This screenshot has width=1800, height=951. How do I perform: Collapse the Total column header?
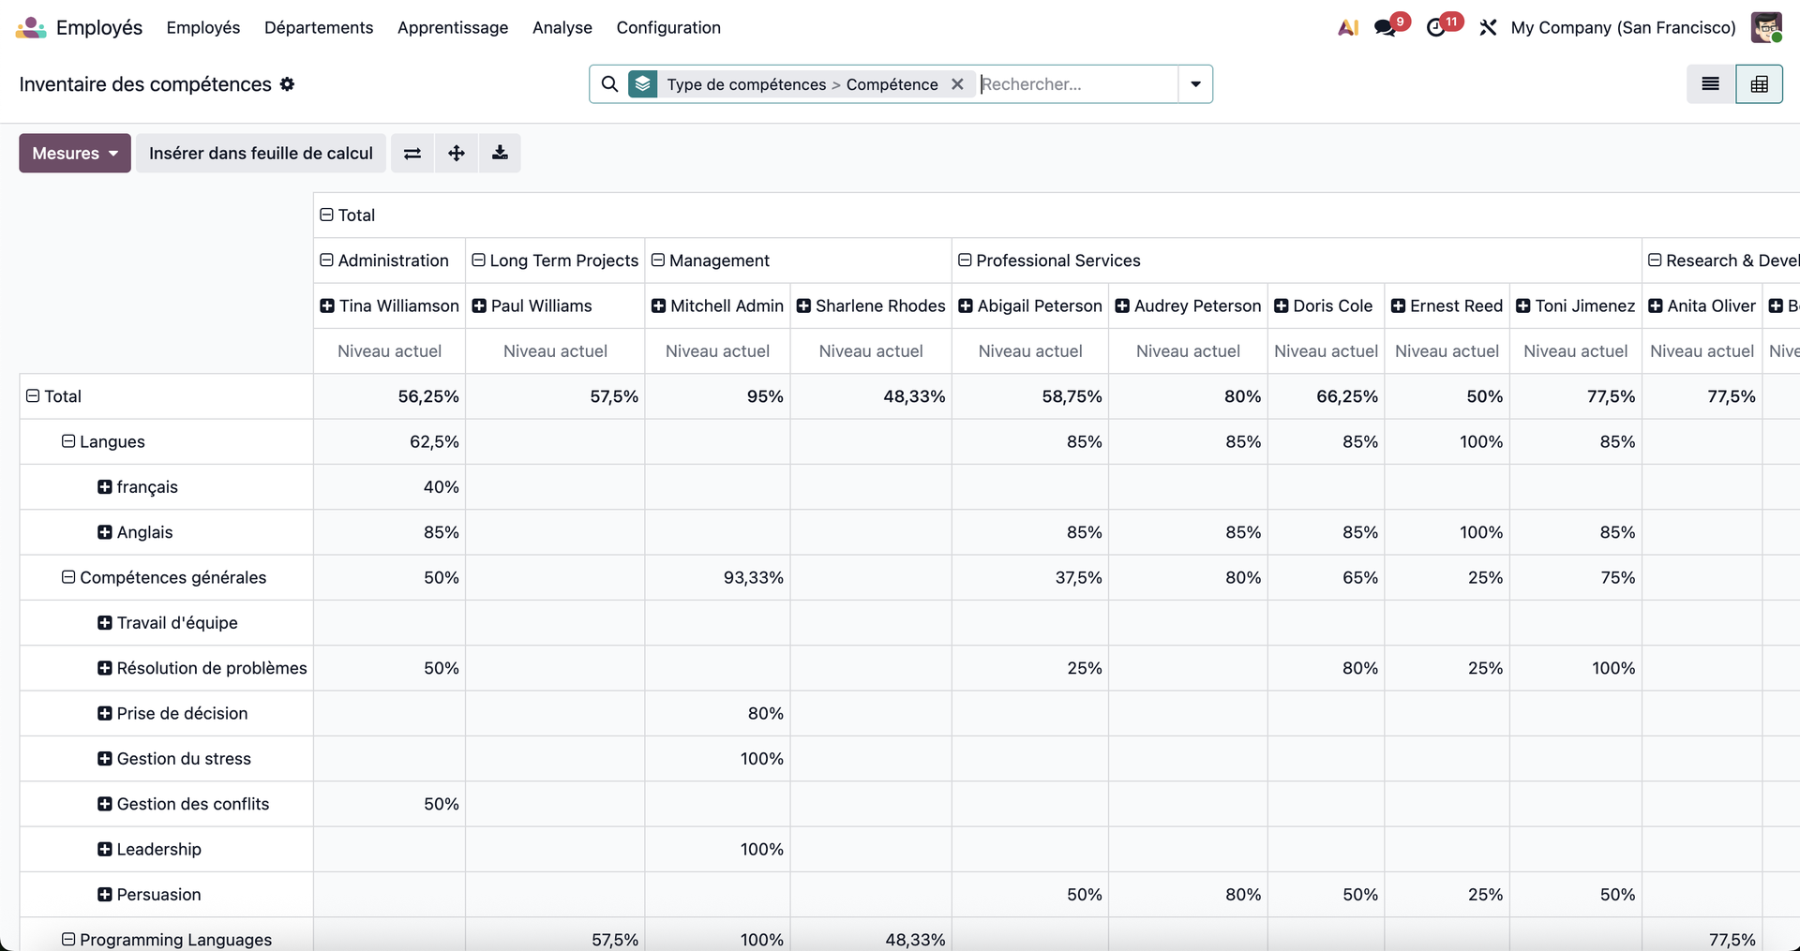326,215
